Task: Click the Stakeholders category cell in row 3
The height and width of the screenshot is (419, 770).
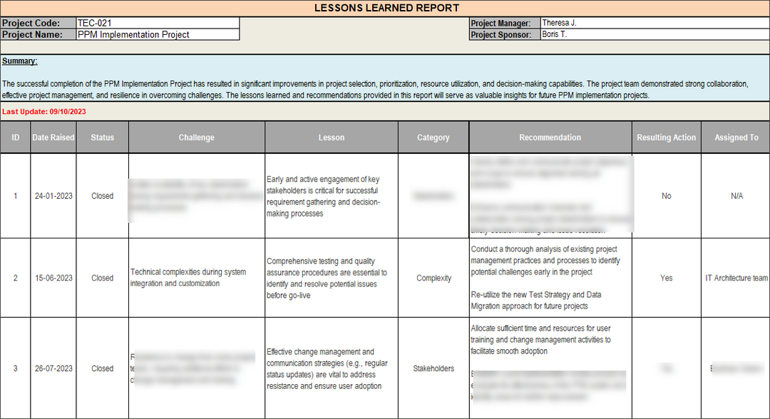Action: pyautogui.click(x=433, y=368)
